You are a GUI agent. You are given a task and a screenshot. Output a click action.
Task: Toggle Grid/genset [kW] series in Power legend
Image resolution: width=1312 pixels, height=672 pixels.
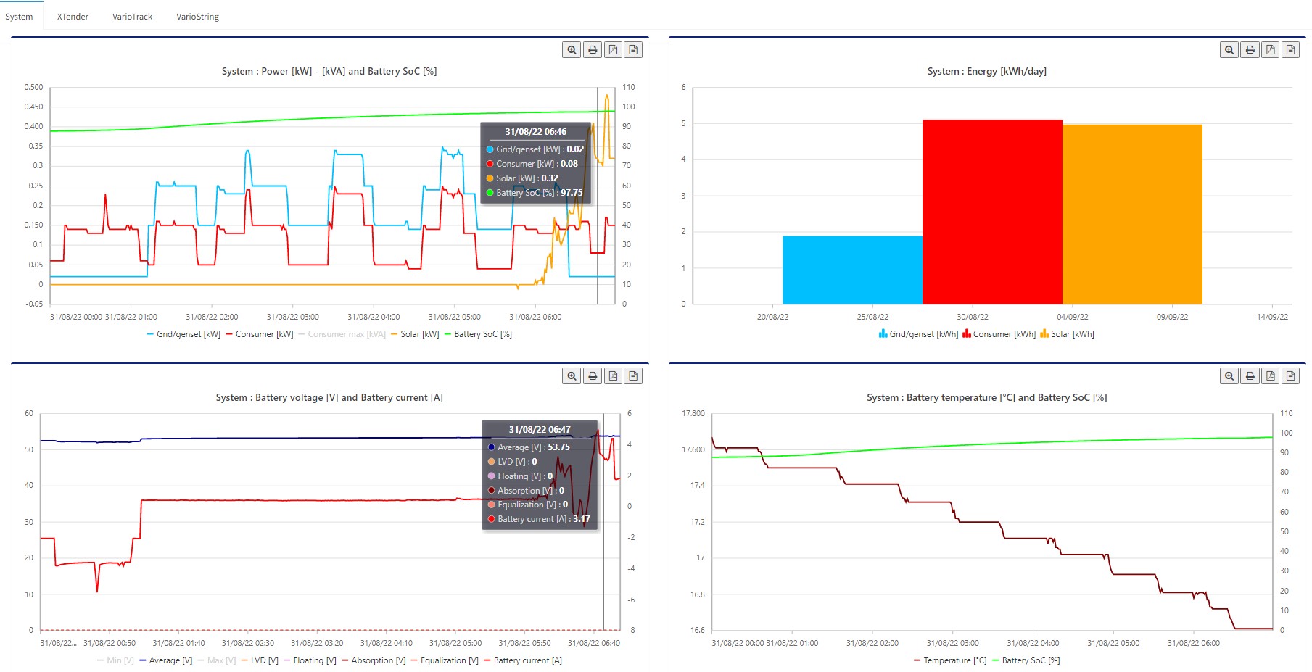[x=183, y=334]
